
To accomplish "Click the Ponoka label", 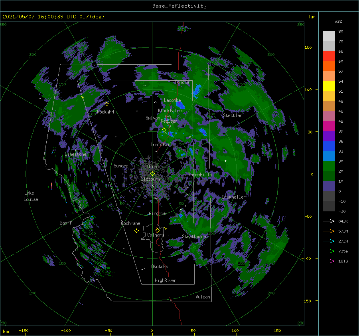I will [182, 82].
